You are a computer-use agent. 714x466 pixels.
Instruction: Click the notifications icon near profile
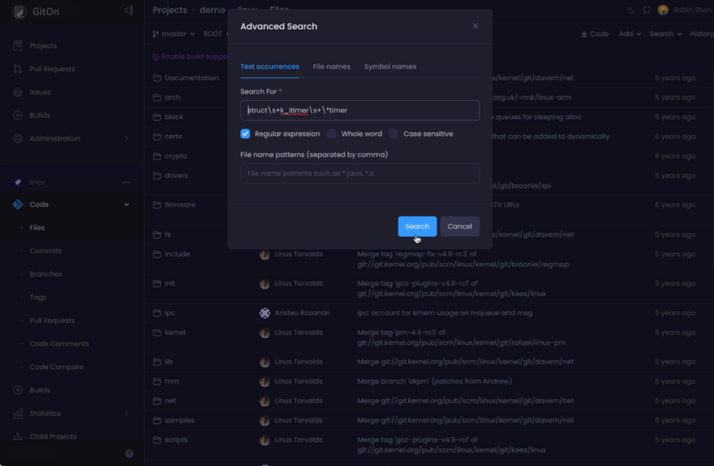(646, 10)
